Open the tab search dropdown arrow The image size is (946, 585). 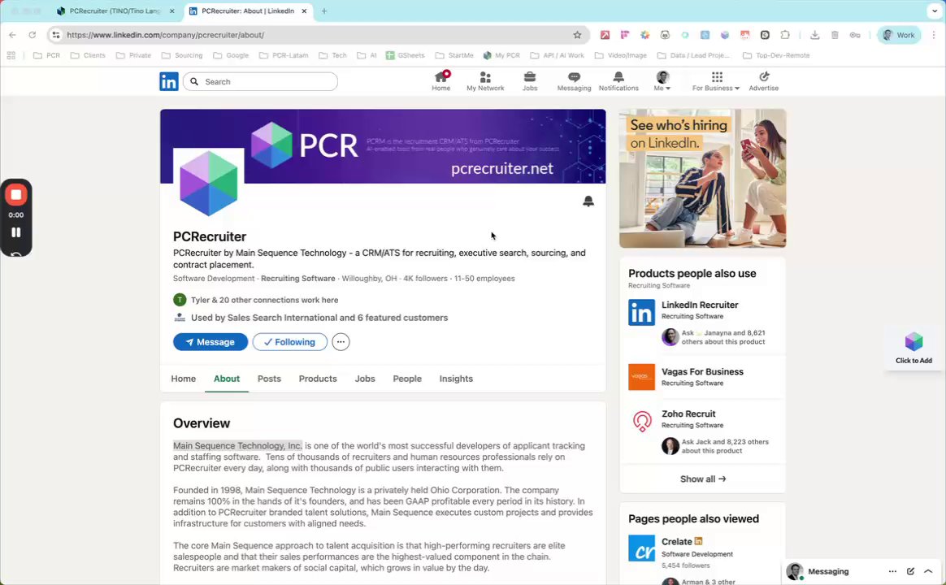tap(935, 11)
